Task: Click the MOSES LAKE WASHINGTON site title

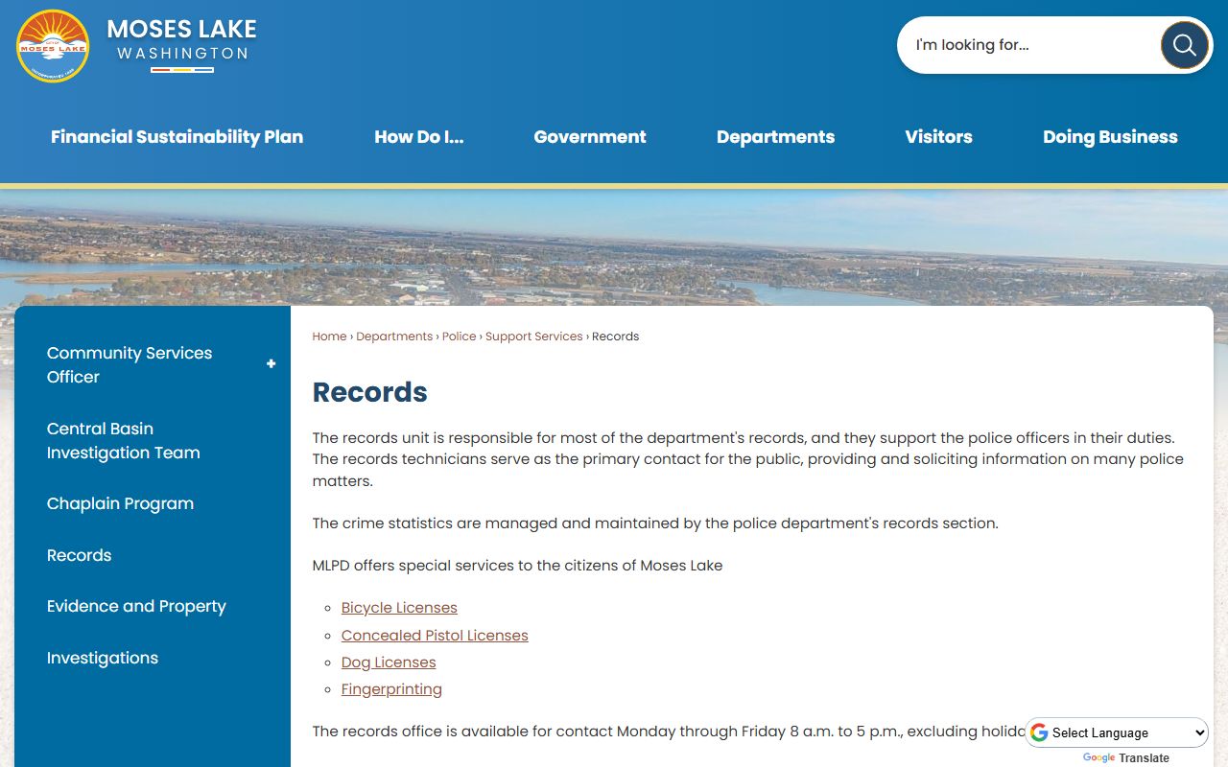Action: [182, 43]
